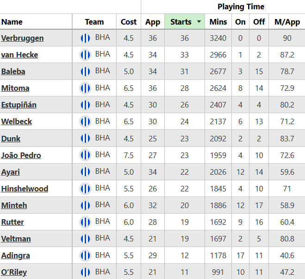Click the club badge in João Pedro row

pos(85,155)
